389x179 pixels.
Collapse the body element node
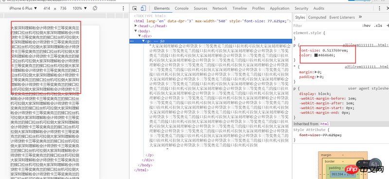(136, 31)
